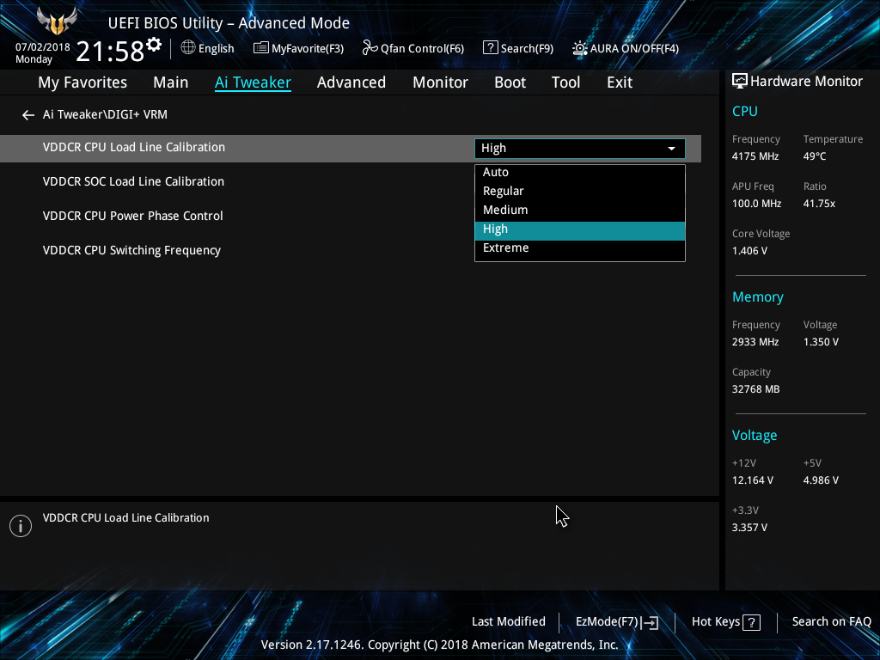The width and height of the screenshot is (880, 660).
Task: Click the 21:58 clock display
Action: tap(110, 52)
